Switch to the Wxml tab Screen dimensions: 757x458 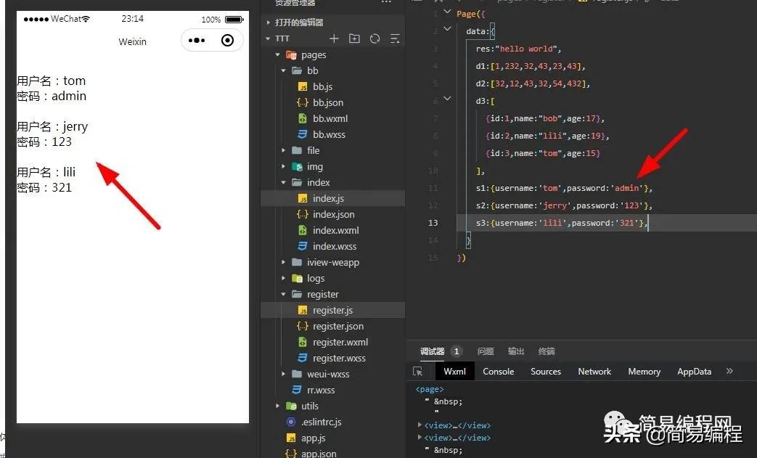pos(455,371)
